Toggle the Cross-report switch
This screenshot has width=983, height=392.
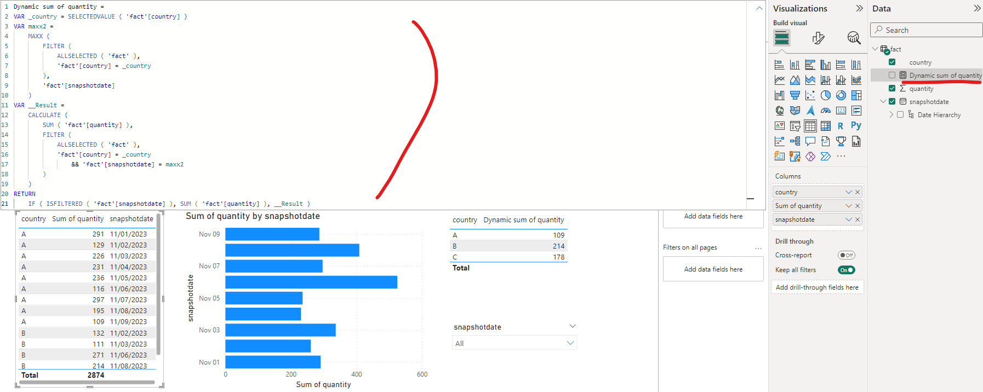point(847,255)
